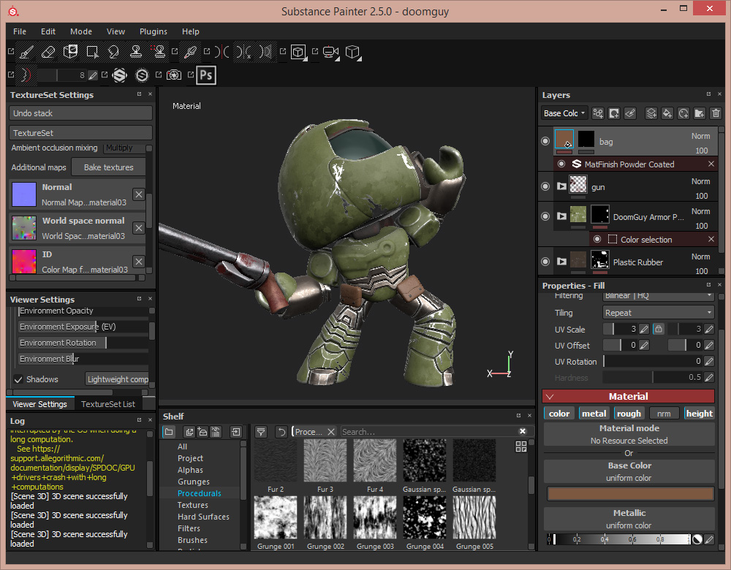Toggle UV Scale lock icon
The width and height of the screenshot is (731, 570).
click(659, 329)
